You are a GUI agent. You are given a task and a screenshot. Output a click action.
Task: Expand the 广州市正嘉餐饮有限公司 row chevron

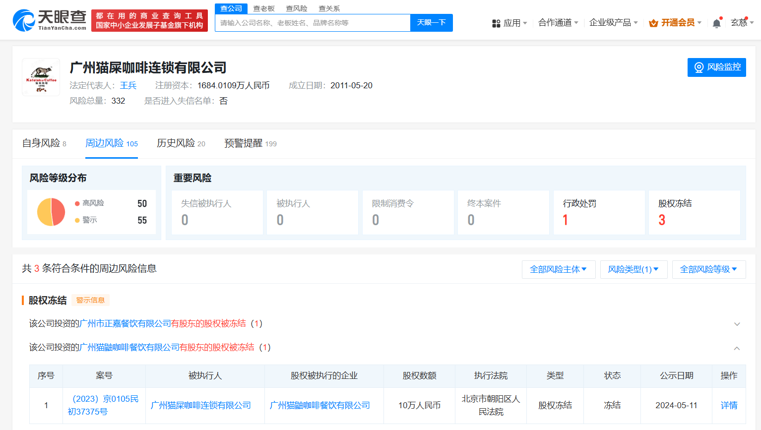[x=737, y=324]
